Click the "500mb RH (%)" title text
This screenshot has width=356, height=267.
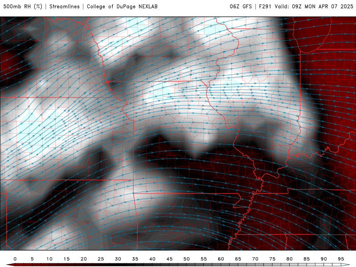tap(23, 6)
